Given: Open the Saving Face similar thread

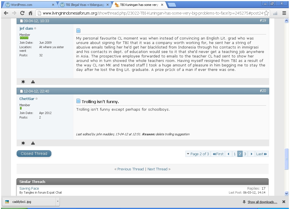Looking at the screenshot, I should click(x=29, y=189).
